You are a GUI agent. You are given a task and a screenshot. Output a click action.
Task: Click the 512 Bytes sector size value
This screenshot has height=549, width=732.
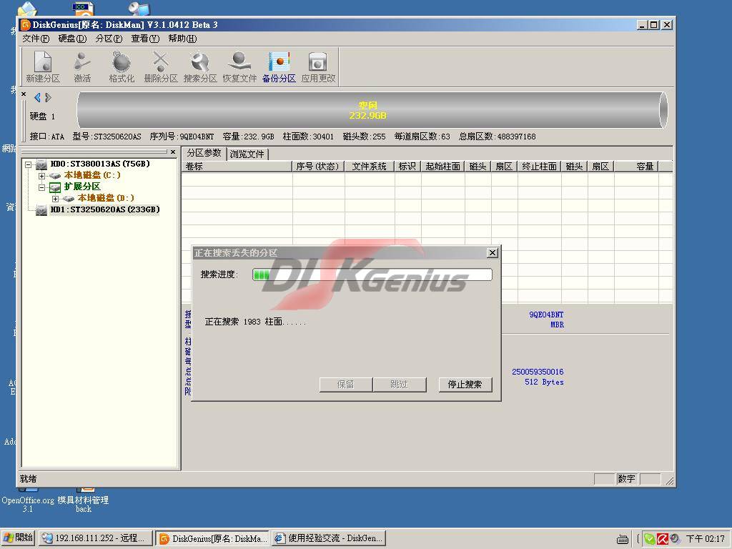point(544,382)
